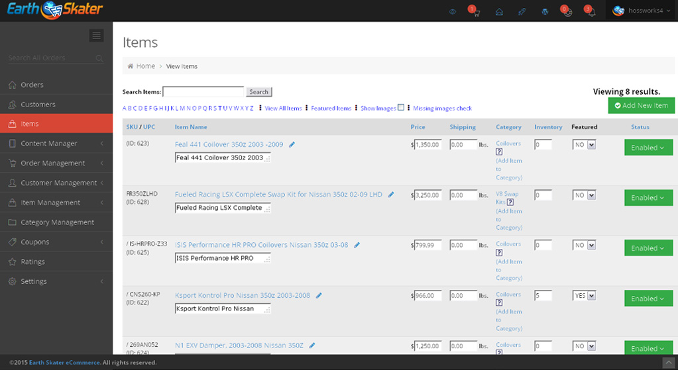Open Feal 441 Coilover 350z item link
The width and height of the screenshot is (678, 370).
tap(229, 145)
